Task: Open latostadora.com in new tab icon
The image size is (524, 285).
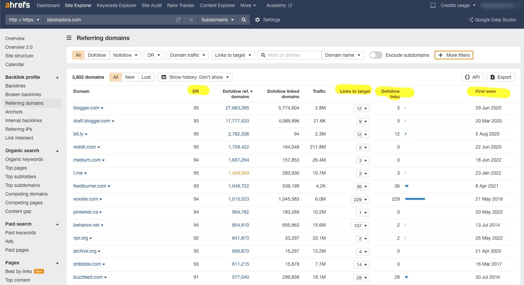Action: pyautogui.click(x=178, y=20)
